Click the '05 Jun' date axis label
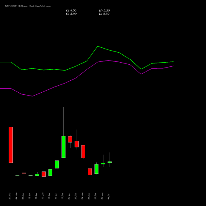This screenshot has width=206, height=206. coord(23,196)
